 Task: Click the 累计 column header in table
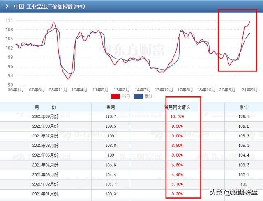click(x=243, y=107)
